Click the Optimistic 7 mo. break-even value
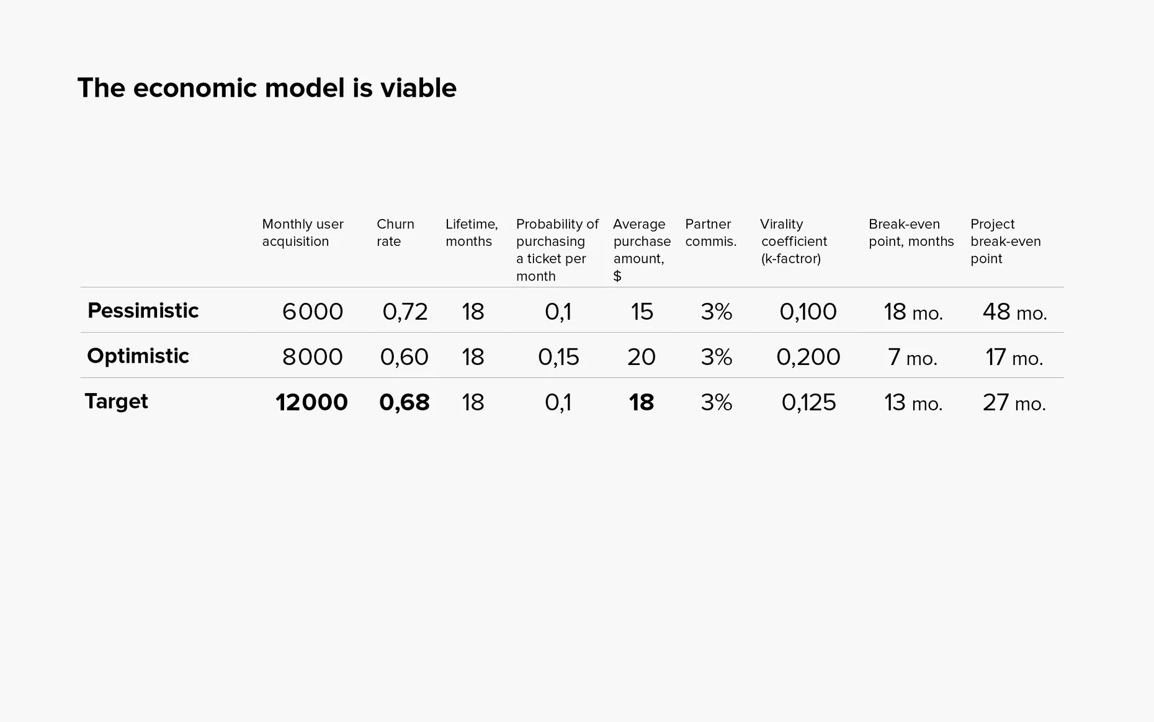The image size is (1154, 722). point(912,357)
